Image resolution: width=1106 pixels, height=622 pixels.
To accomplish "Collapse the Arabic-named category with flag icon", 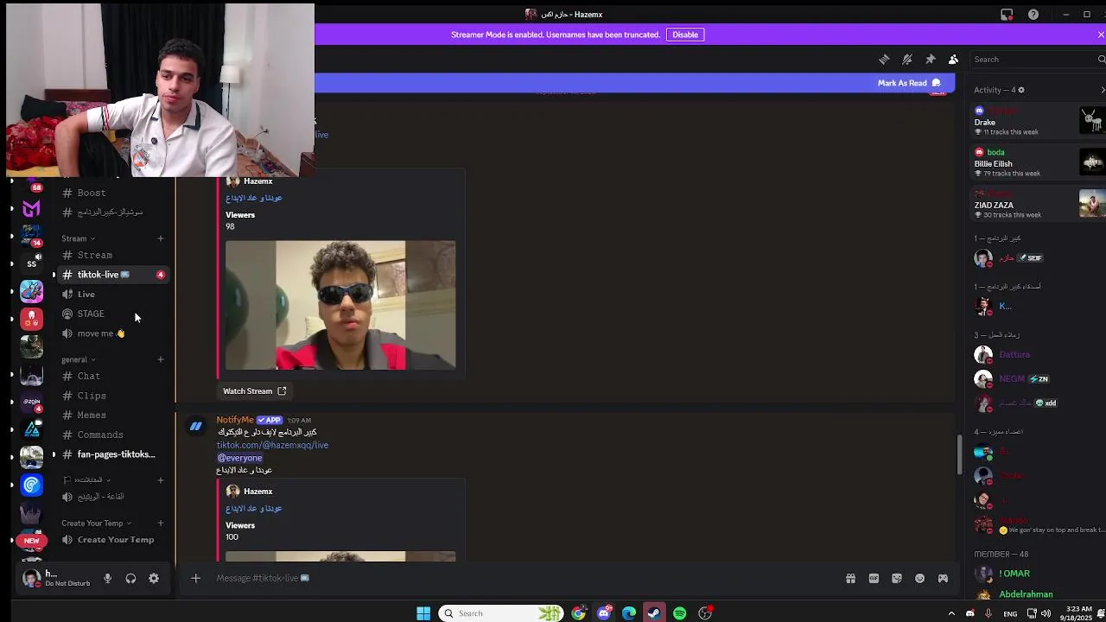I will click(x=87, y=479).
